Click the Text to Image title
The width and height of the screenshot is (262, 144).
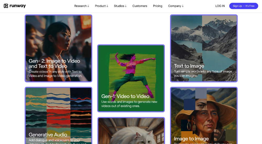[189, 66]
